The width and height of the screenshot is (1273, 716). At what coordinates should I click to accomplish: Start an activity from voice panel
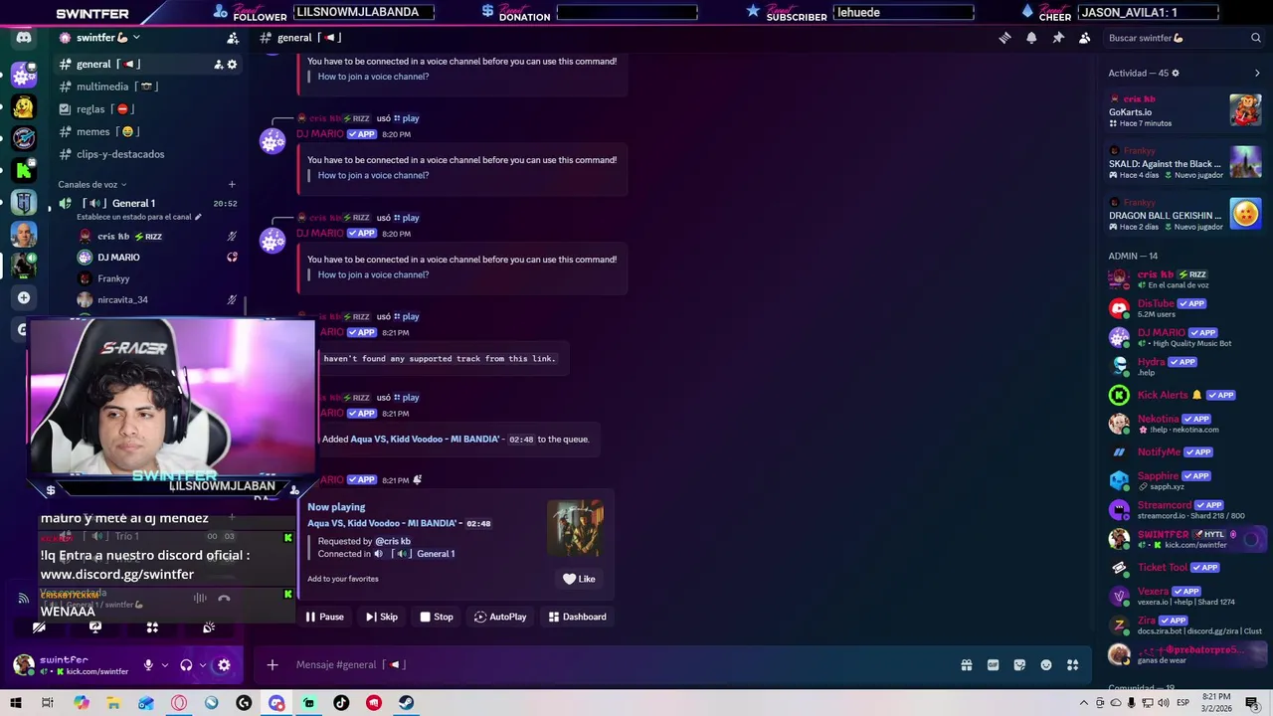(x=152, y=627)
